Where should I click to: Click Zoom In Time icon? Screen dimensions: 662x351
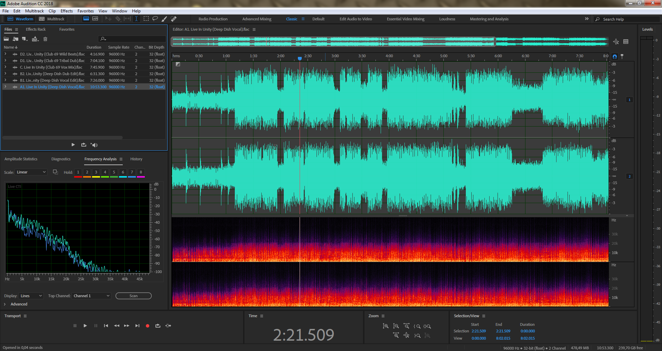[x=396, y=335]
